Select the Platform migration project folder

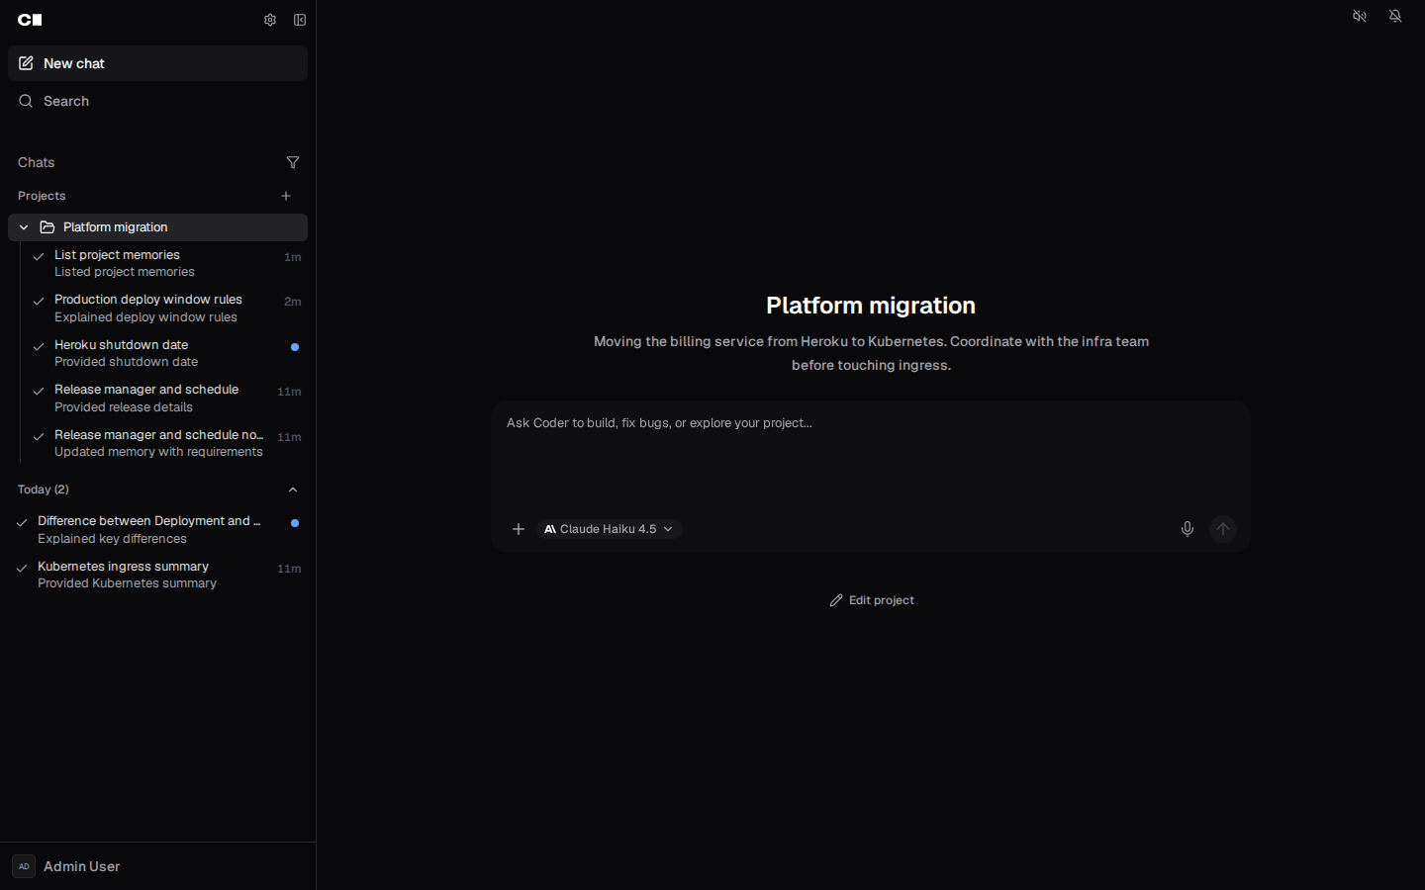pyautogui.click(x=158, y=227)
